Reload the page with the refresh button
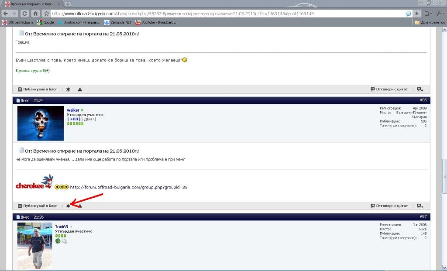Image resolution: width=447 pixels, height=271 pixels. pyautogui.click(x=25, y=14)
